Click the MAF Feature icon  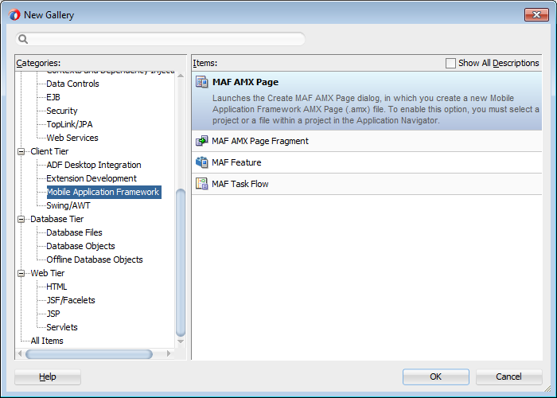pyautogui.click(x=202, y=162)
